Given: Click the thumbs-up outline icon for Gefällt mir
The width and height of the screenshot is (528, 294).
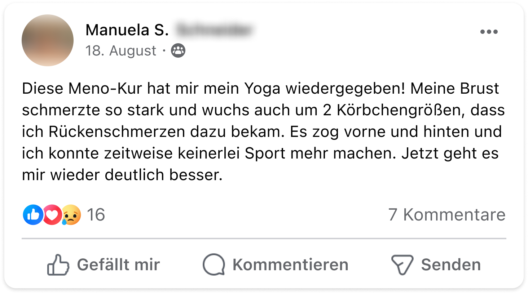Looking at the screenshot, I should (58, 265).
